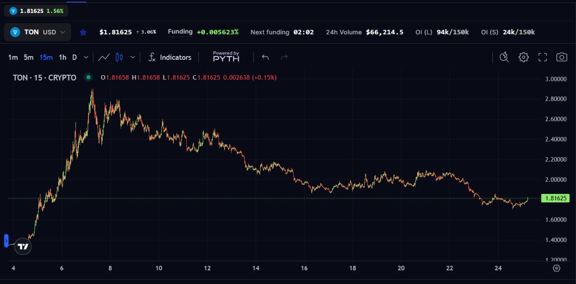576x284 pixels.
Task: Click the 3.00000 price axis label
Action: pyautogui.click(x=555, y=79)
